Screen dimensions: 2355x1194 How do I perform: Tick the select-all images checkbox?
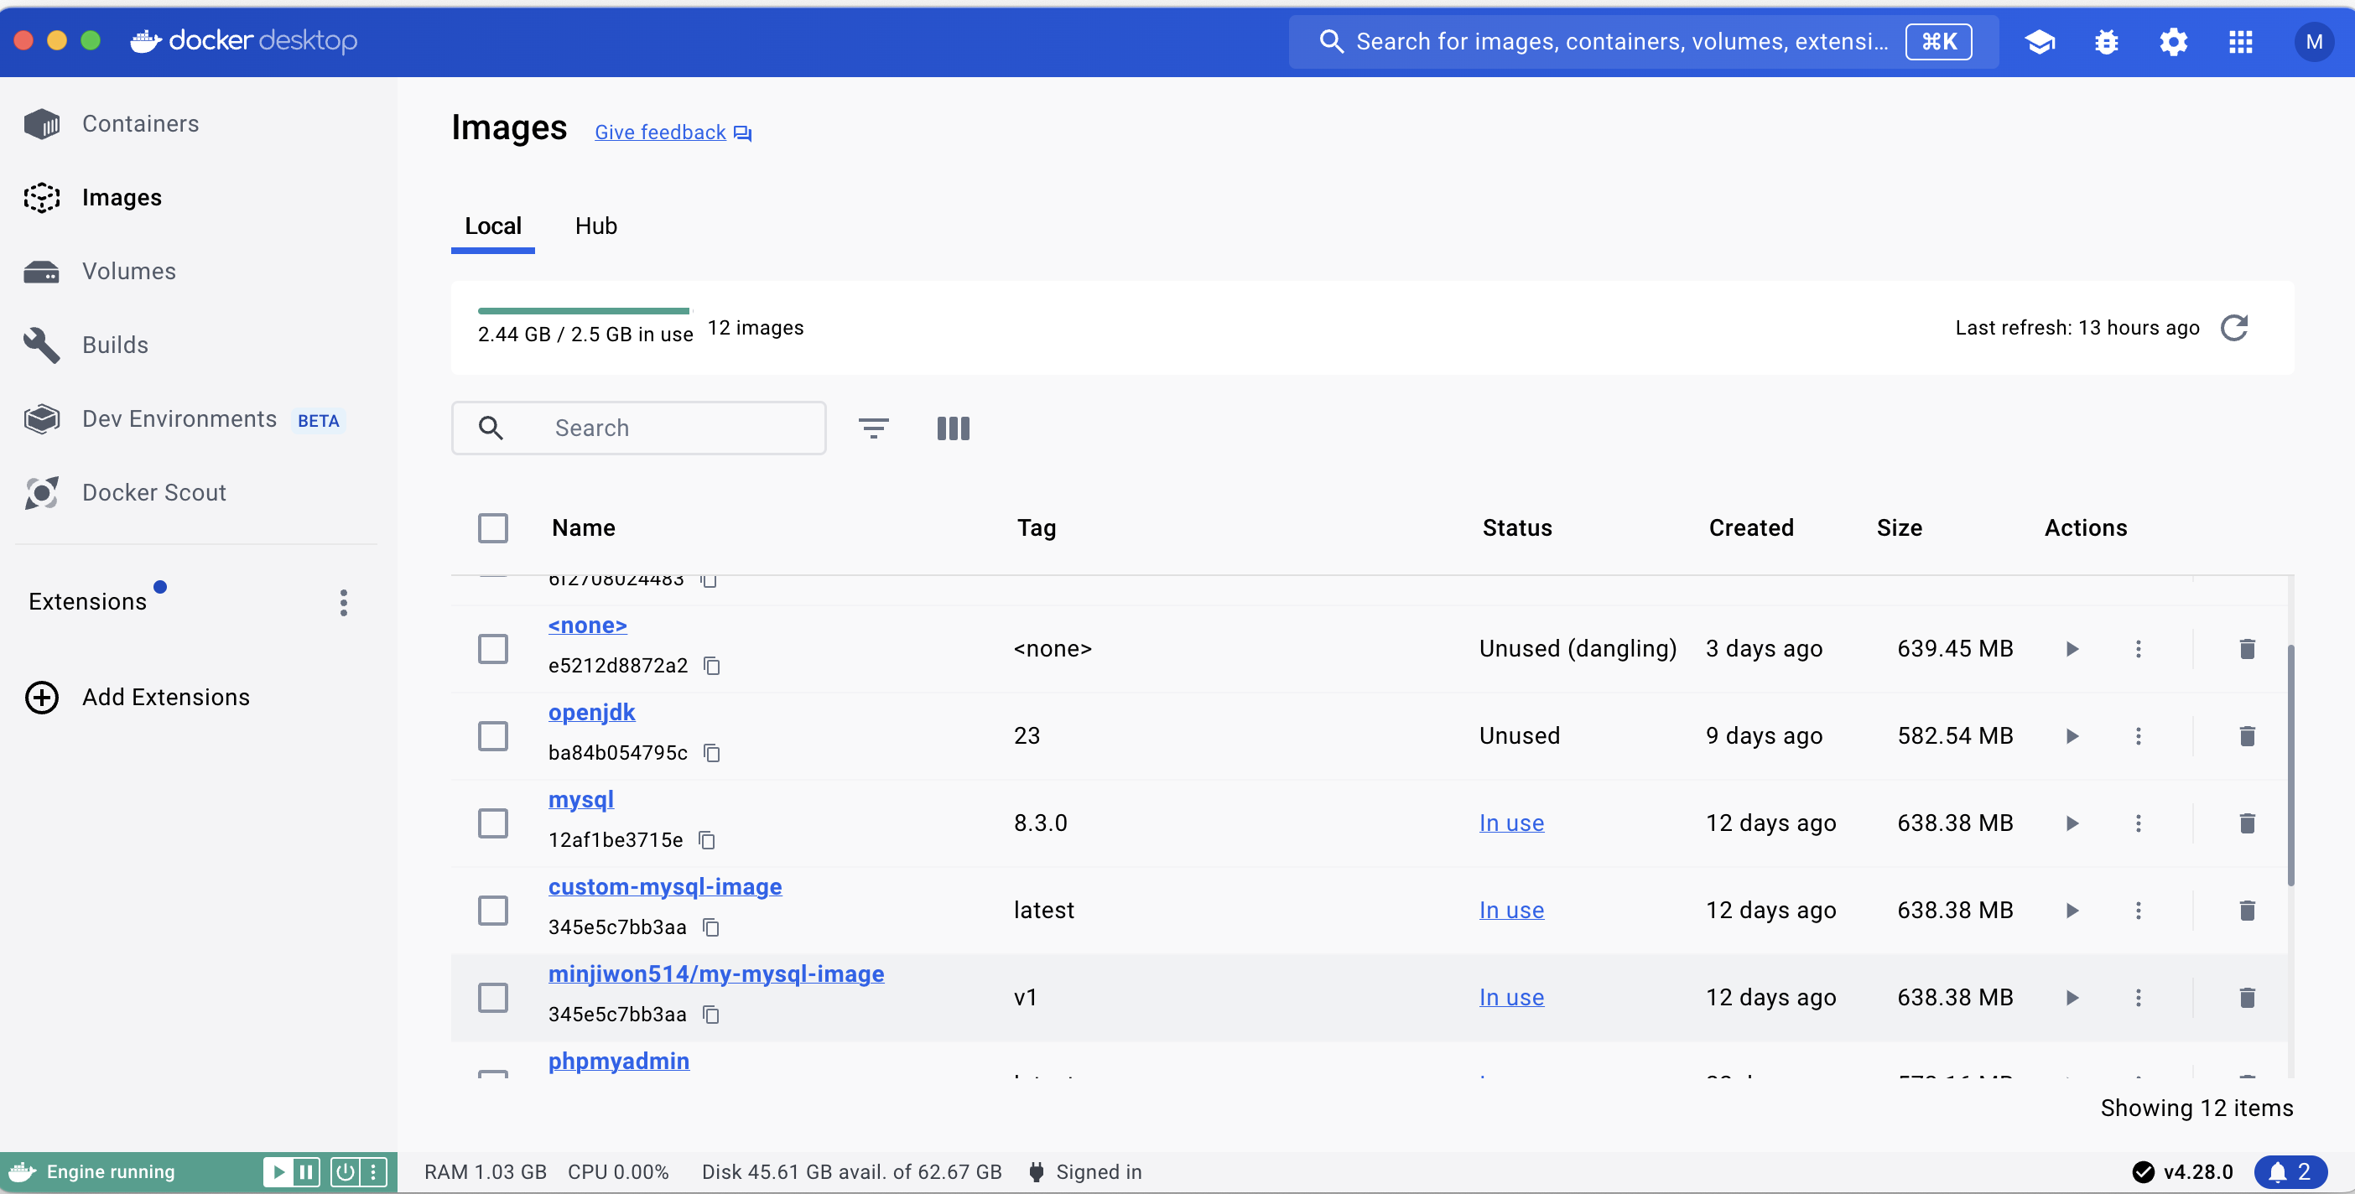(x=493, y=527)
